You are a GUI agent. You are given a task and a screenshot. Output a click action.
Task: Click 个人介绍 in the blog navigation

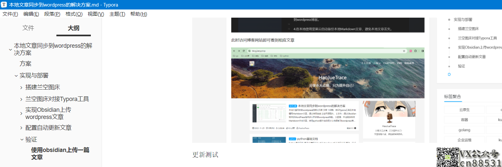point(366,63)
